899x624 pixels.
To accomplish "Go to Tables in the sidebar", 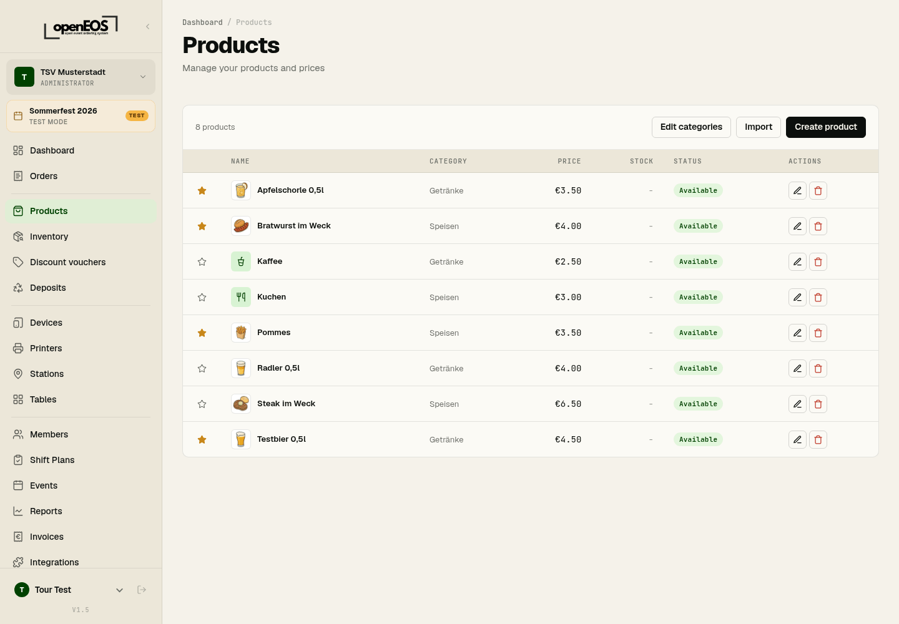I will [81, 399].
